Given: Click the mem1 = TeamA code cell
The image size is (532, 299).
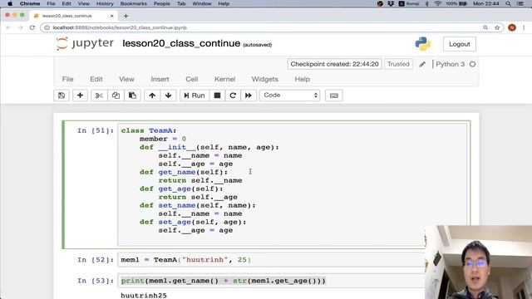Looking at the screenshot, I should [272, 260].
